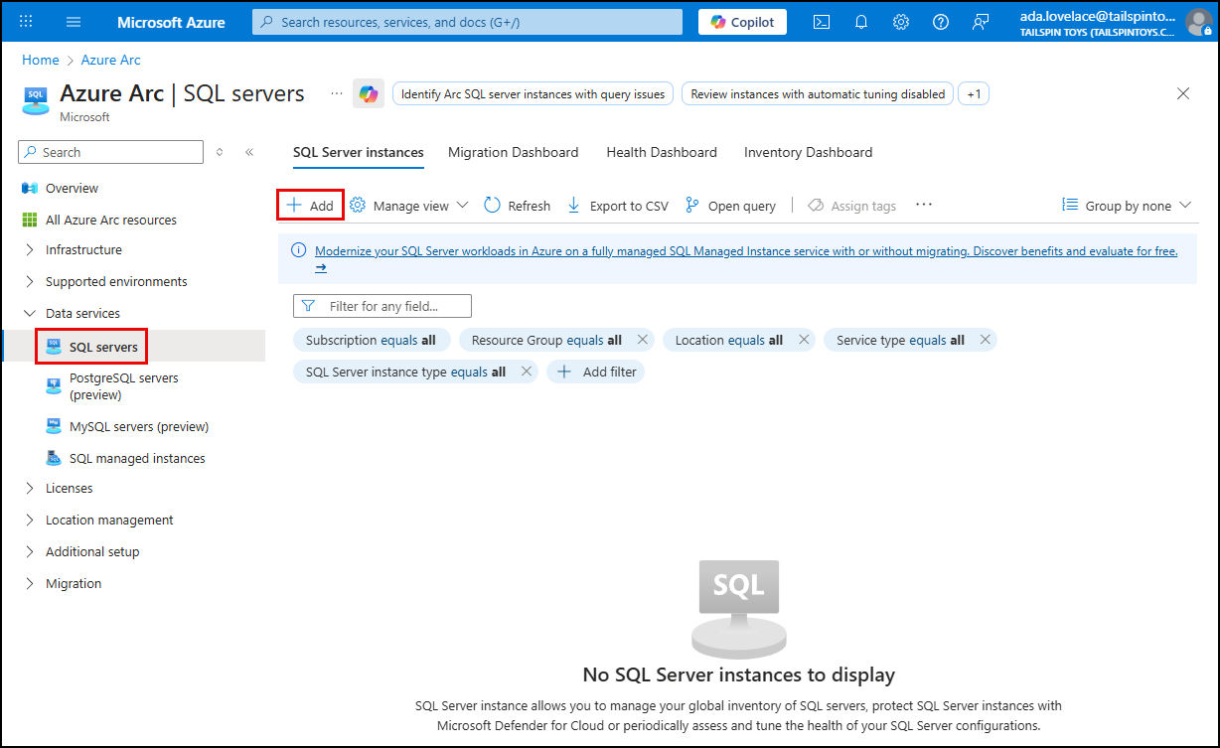Open the Health Dashboard tab
This screenshot has height=748, width=1220.
point(661,152)
